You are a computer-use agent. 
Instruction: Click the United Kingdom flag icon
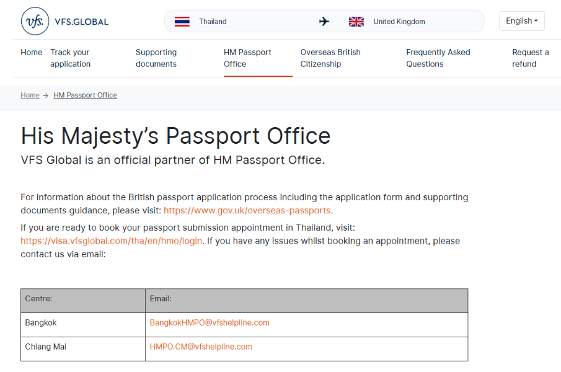pos(356,22)
